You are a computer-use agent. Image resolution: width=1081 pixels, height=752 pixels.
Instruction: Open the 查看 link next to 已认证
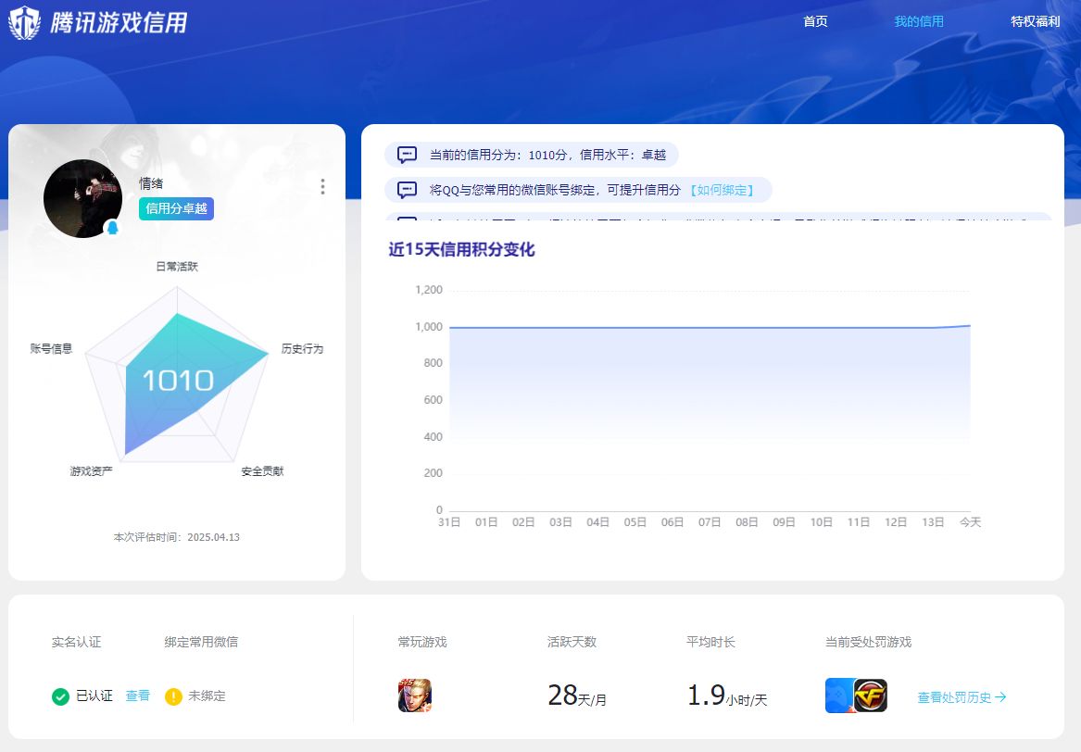pos(138,696)
